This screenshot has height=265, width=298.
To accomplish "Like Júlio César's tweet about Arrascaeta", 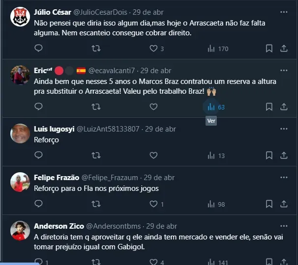I will [x=153, y=49].
